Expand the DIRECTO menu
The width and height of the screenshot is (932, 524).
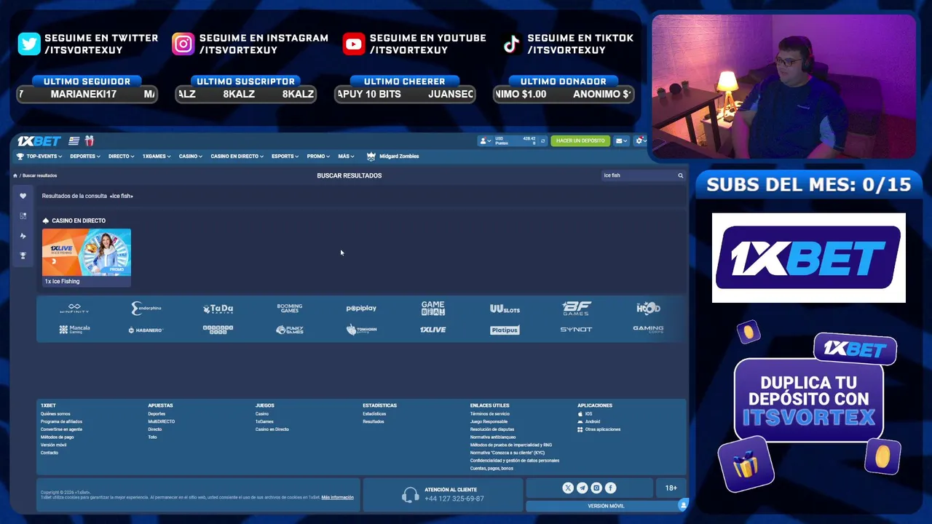(x=121, y=156)
